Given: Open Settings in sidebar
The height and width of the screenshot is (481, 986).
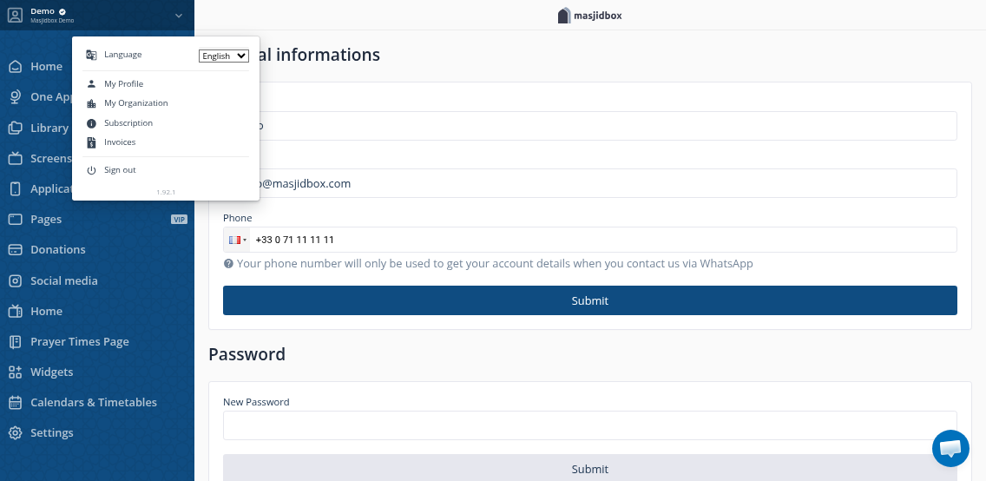Looking at the screenshot, I should pos(51,432).
